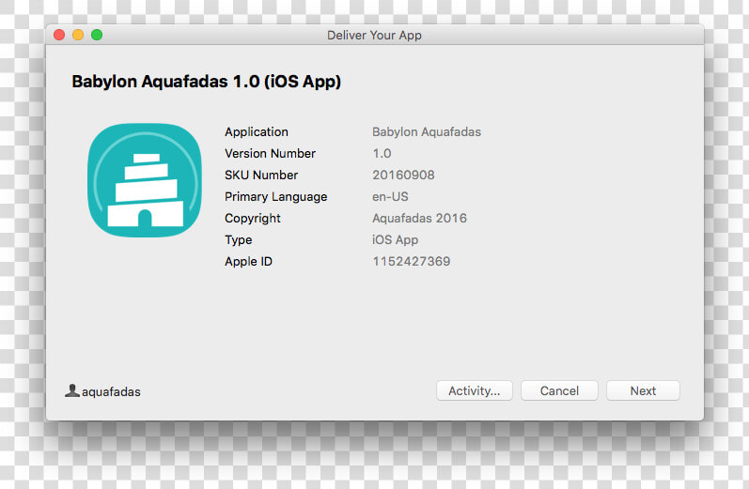Click the SKU Number label
Screen dimensions: 749x489
pyautogui.click(x=261, y=176)
